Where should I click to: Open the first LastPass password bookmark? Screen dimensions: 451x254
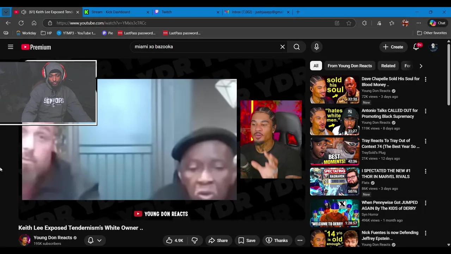click(137, 33)
